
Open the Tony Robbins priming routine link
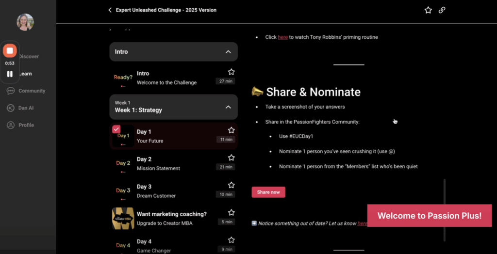point(282,37)
